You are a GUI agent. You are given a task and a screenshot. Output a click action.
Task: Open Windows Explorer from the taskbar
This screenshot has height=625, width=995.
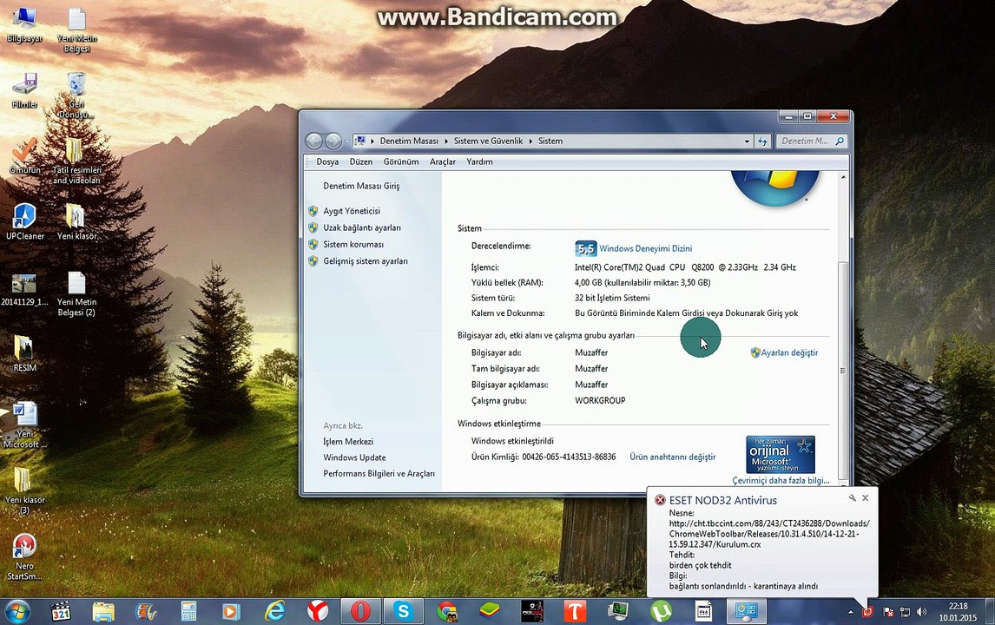pyautogui.click(x=103, y=612)
